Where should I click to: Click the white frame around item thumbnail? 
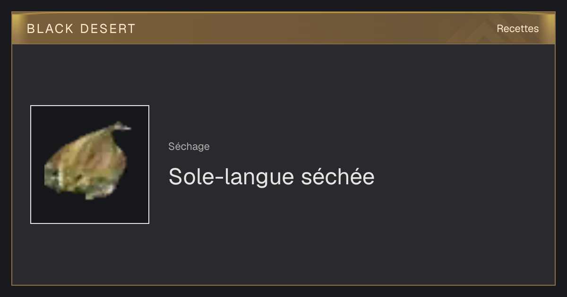(x=90, y=106)
